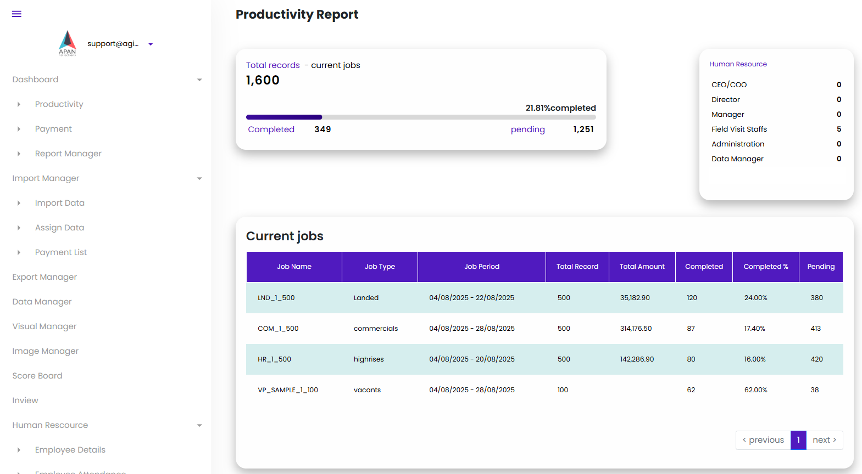Click arrow icon beside Productivity

pyautogui.click(x=19, y=104)
